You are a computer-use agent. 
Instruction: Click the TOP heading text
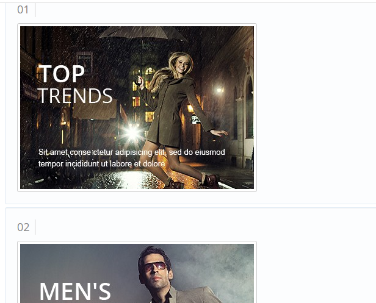coord(62,74)
